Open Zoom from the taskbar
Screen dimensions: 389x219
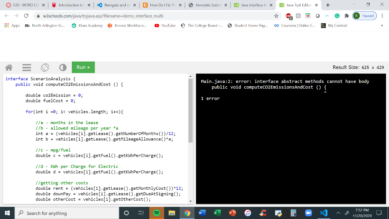308,213
